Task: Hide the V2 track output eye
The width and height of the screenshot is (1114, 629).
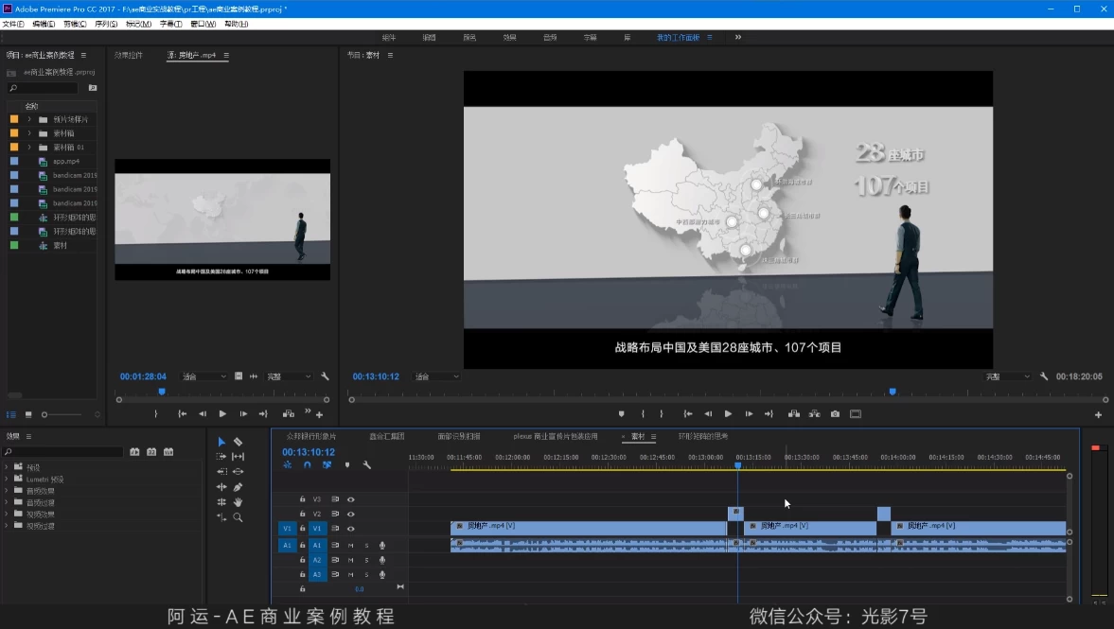Action: coord(350,514)
